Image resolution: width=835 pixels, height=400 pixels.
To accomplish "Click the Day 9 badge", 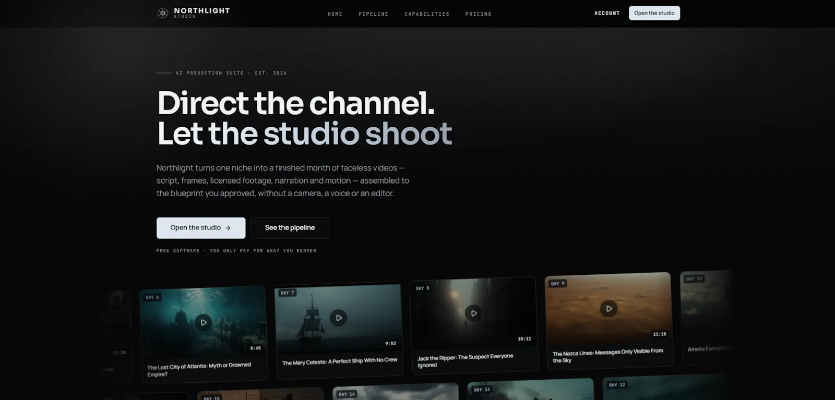I will point(557,284).
